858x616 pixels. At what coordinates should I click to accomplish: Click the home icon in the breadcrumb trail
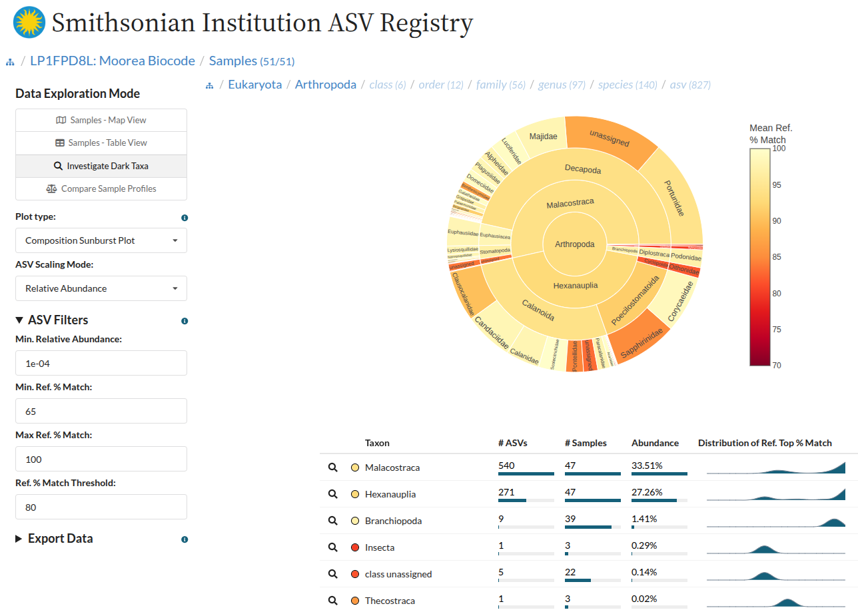tap(9, 61)
